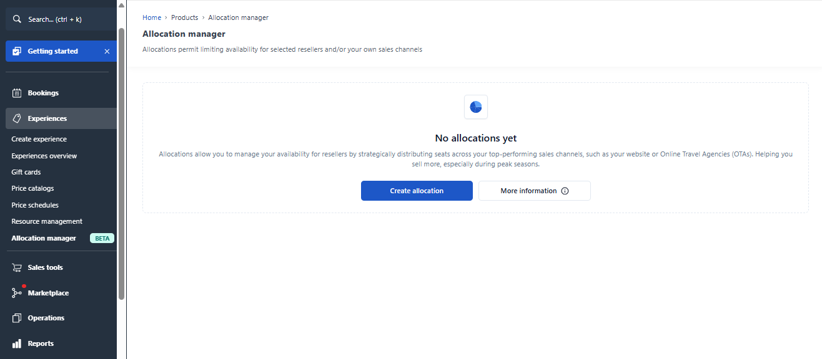Go to Price catalogs

point(32,188)
